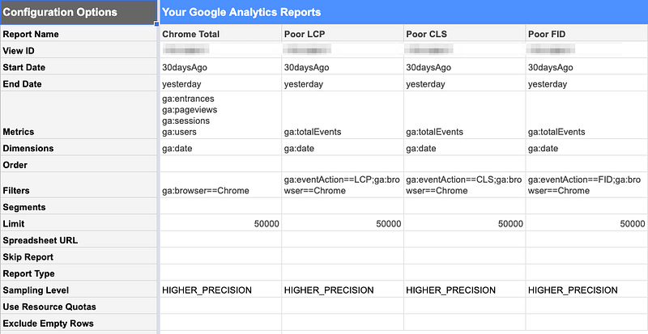Select the Use Resource Quotas row label
648x334 pixels.
(x=78, y=307)
